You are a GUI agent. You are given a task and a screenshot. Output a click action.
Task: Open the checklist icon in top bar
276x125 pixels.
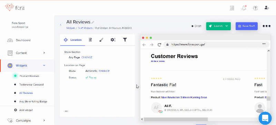(232, 8)
